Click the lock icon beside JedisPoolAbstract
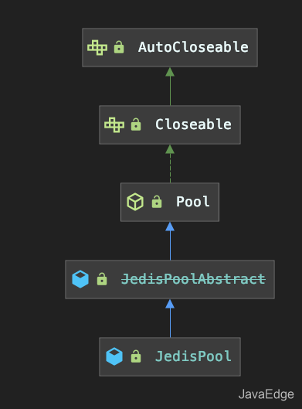This screenshot has height=409, width=302. pyautogui.click(x=102, y=279)
